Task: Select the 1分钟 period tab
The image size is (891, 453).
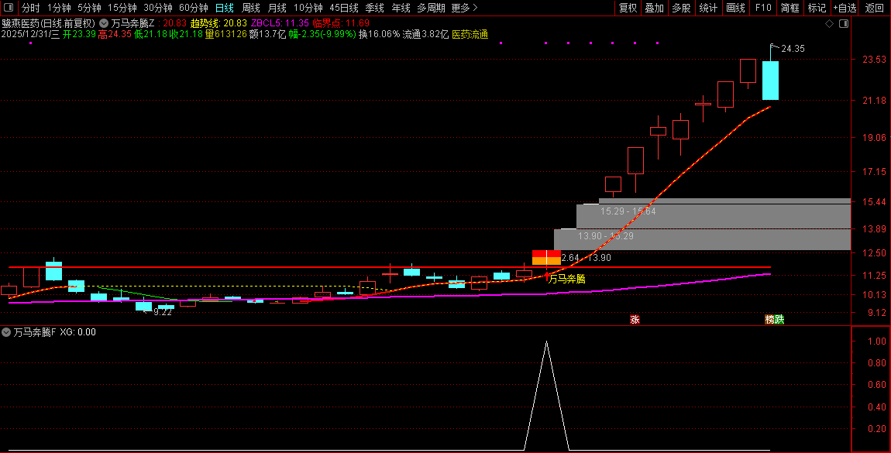Action: (x=59, y=8)
